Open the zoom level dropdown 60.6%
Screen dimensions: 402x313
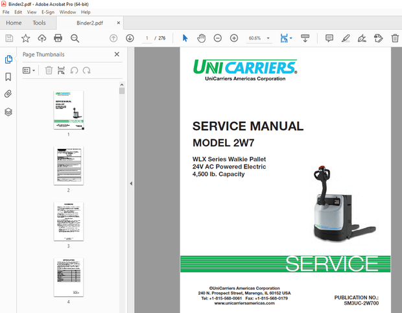(259, 38)
